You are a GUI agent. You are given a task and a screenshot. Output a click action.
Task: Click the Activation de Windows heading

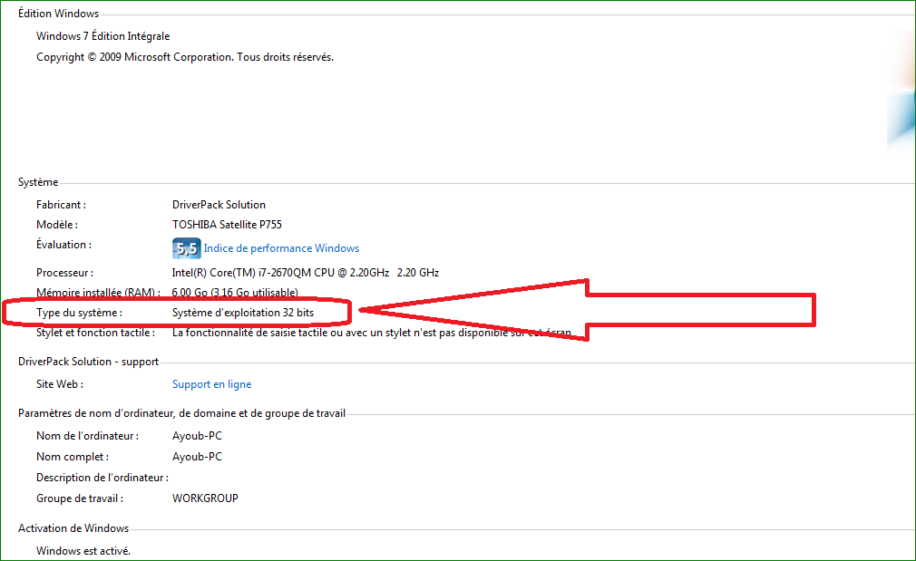73,528
